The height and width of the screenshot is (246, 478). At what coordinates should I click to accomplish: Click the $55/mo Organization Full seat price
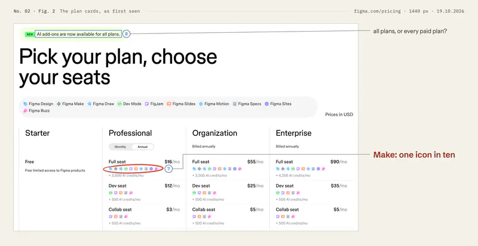point(256,162)
